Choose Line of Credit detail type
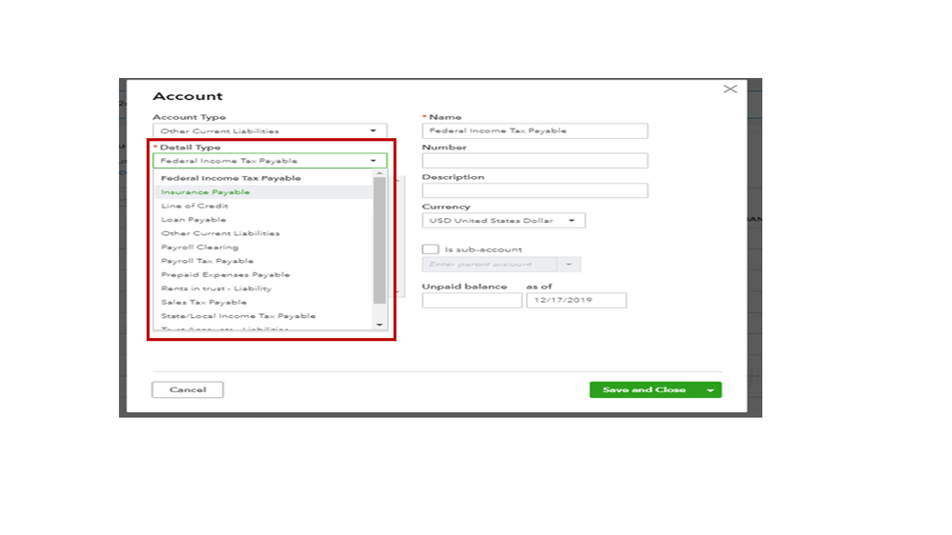 click(x=194, y=207)
